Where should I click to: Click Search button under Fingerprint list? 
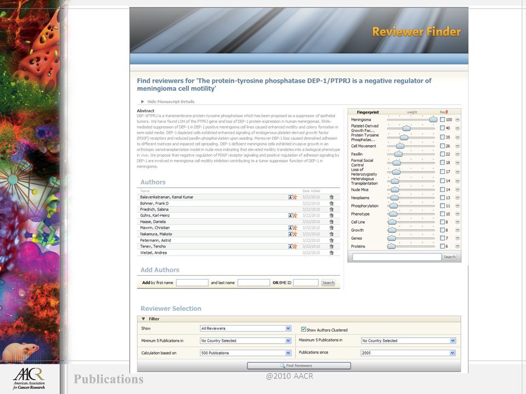coord(449,257)
